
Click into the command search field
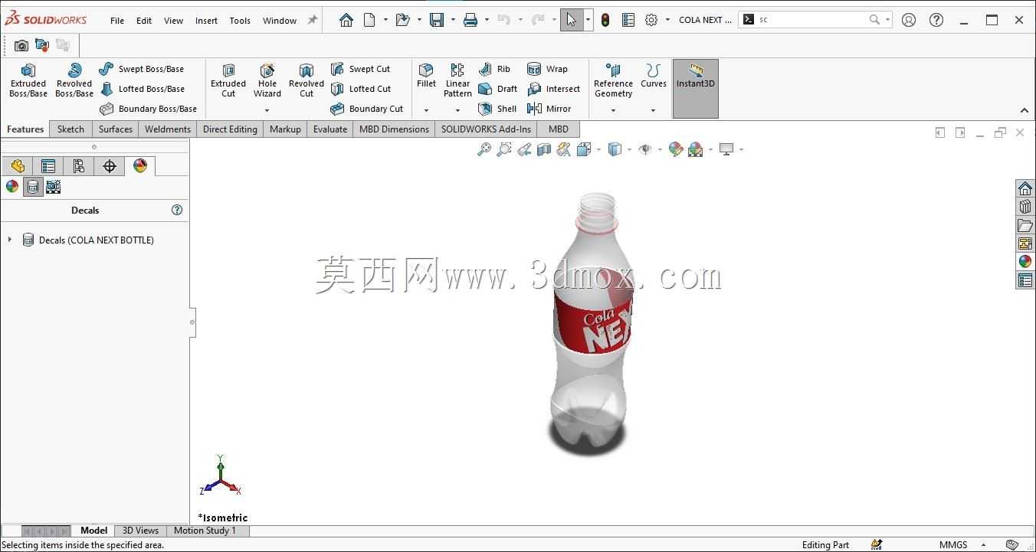[812, 20]
